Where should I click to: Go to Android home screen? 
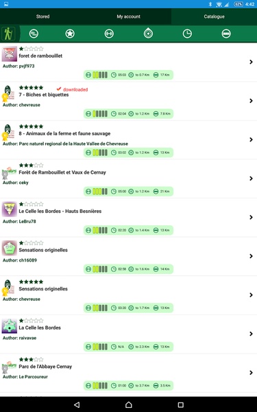pos(129,404)
